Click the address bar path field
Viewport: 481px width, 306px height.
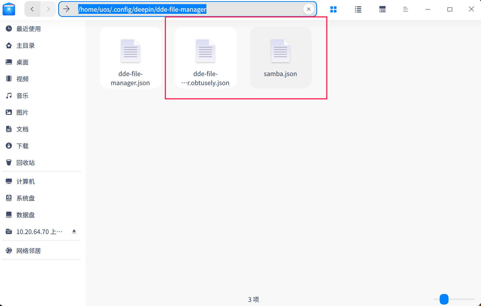[188, 9]
